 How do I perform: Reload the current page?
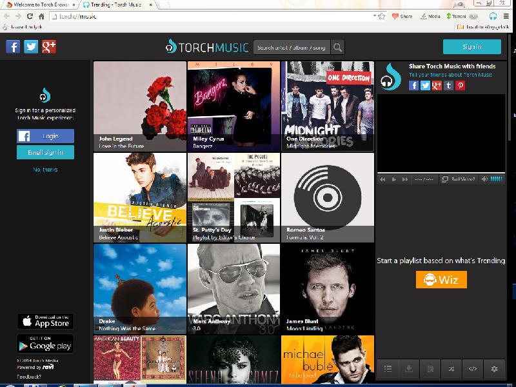point(30,16)
